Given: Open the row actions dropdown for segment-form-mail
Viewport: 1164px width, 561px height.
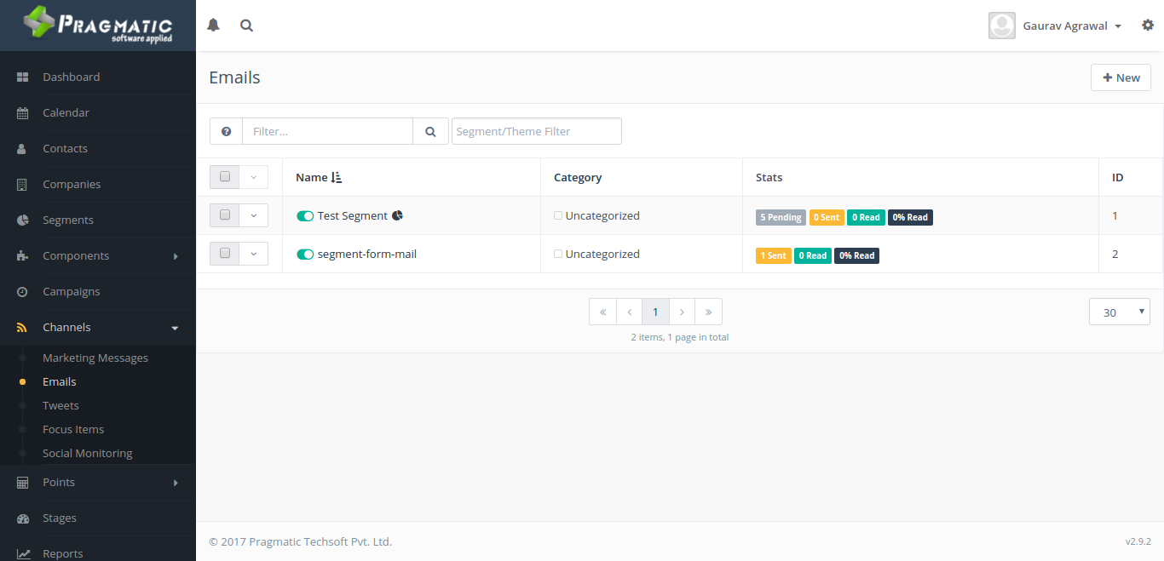Looking at the screenshot, I should coord(254,254).
